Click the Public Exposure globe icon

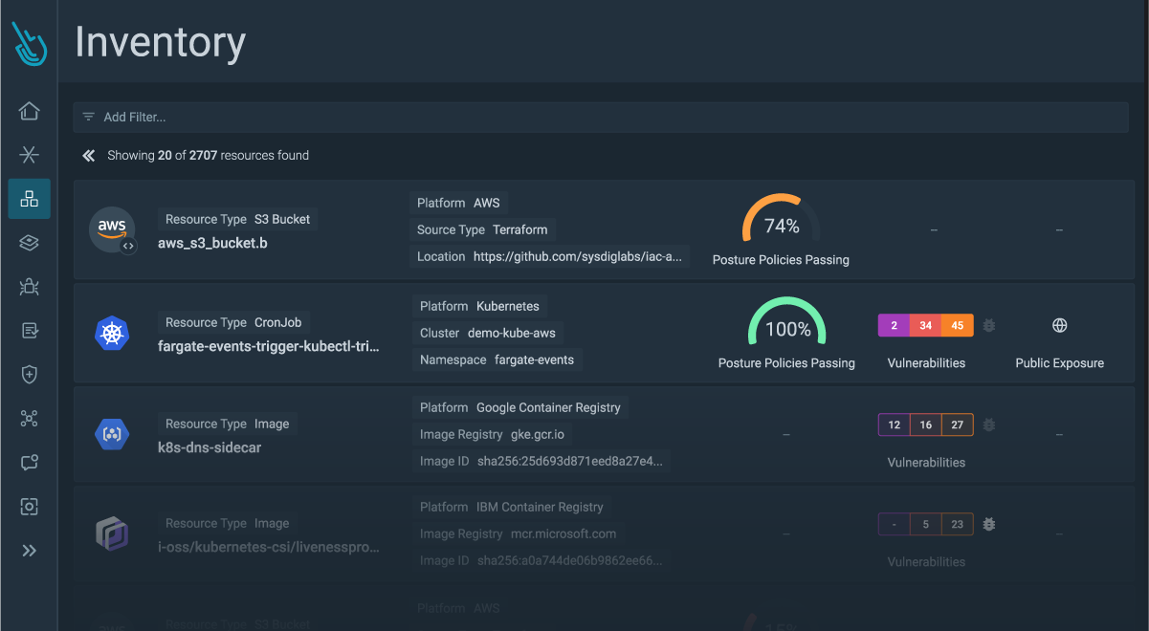(x=1060, y=325)
